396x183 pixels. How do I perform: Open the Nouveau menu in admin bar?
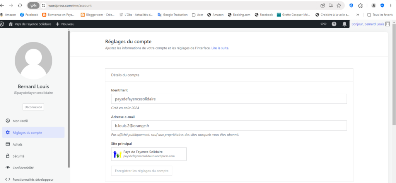(65, 24)
